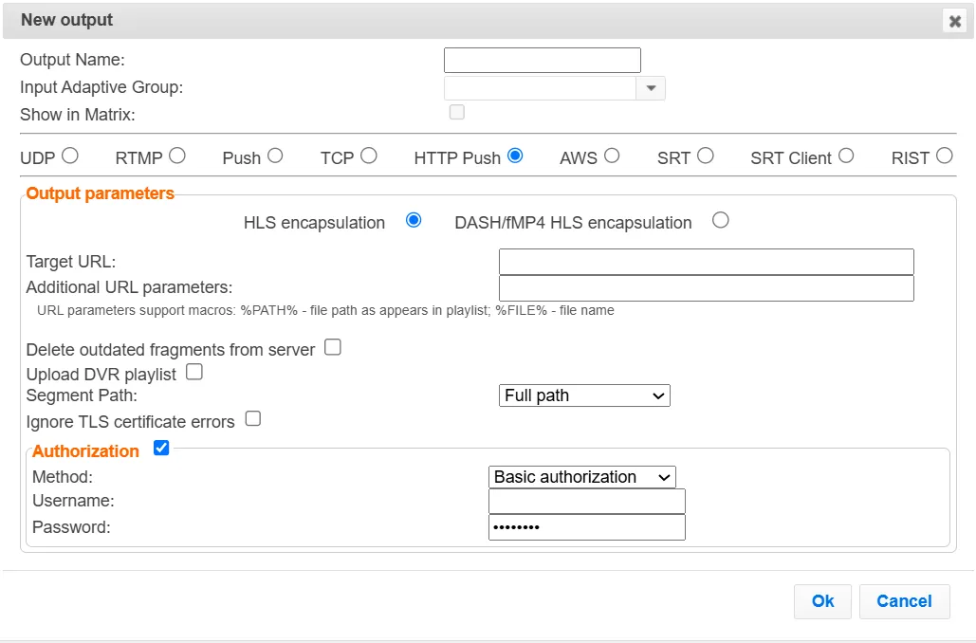Toggle Ignore TLS certificate errors

pyautogui.click(x=252, y=419)
